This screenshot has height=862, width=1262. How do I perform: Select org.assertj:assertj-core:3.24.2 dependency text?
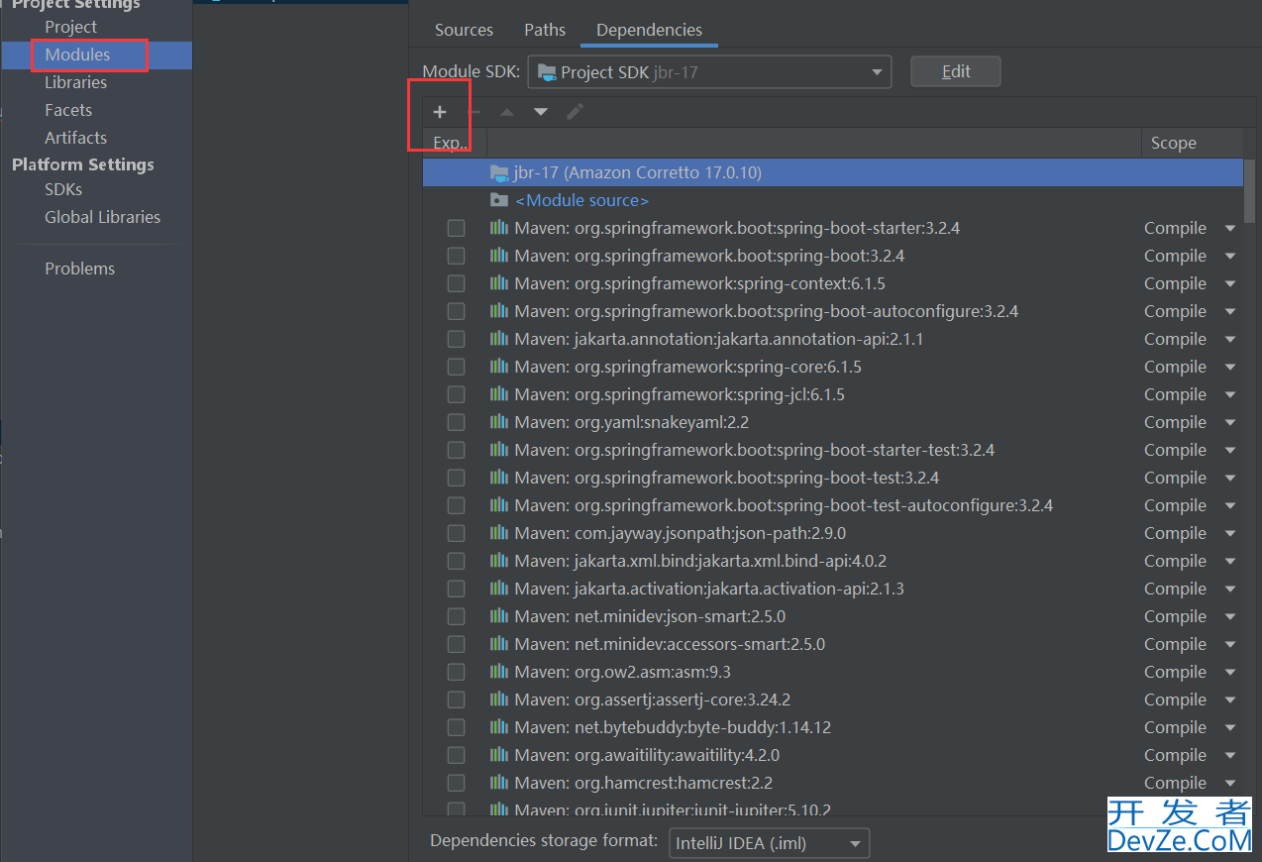tap(652, 700)
